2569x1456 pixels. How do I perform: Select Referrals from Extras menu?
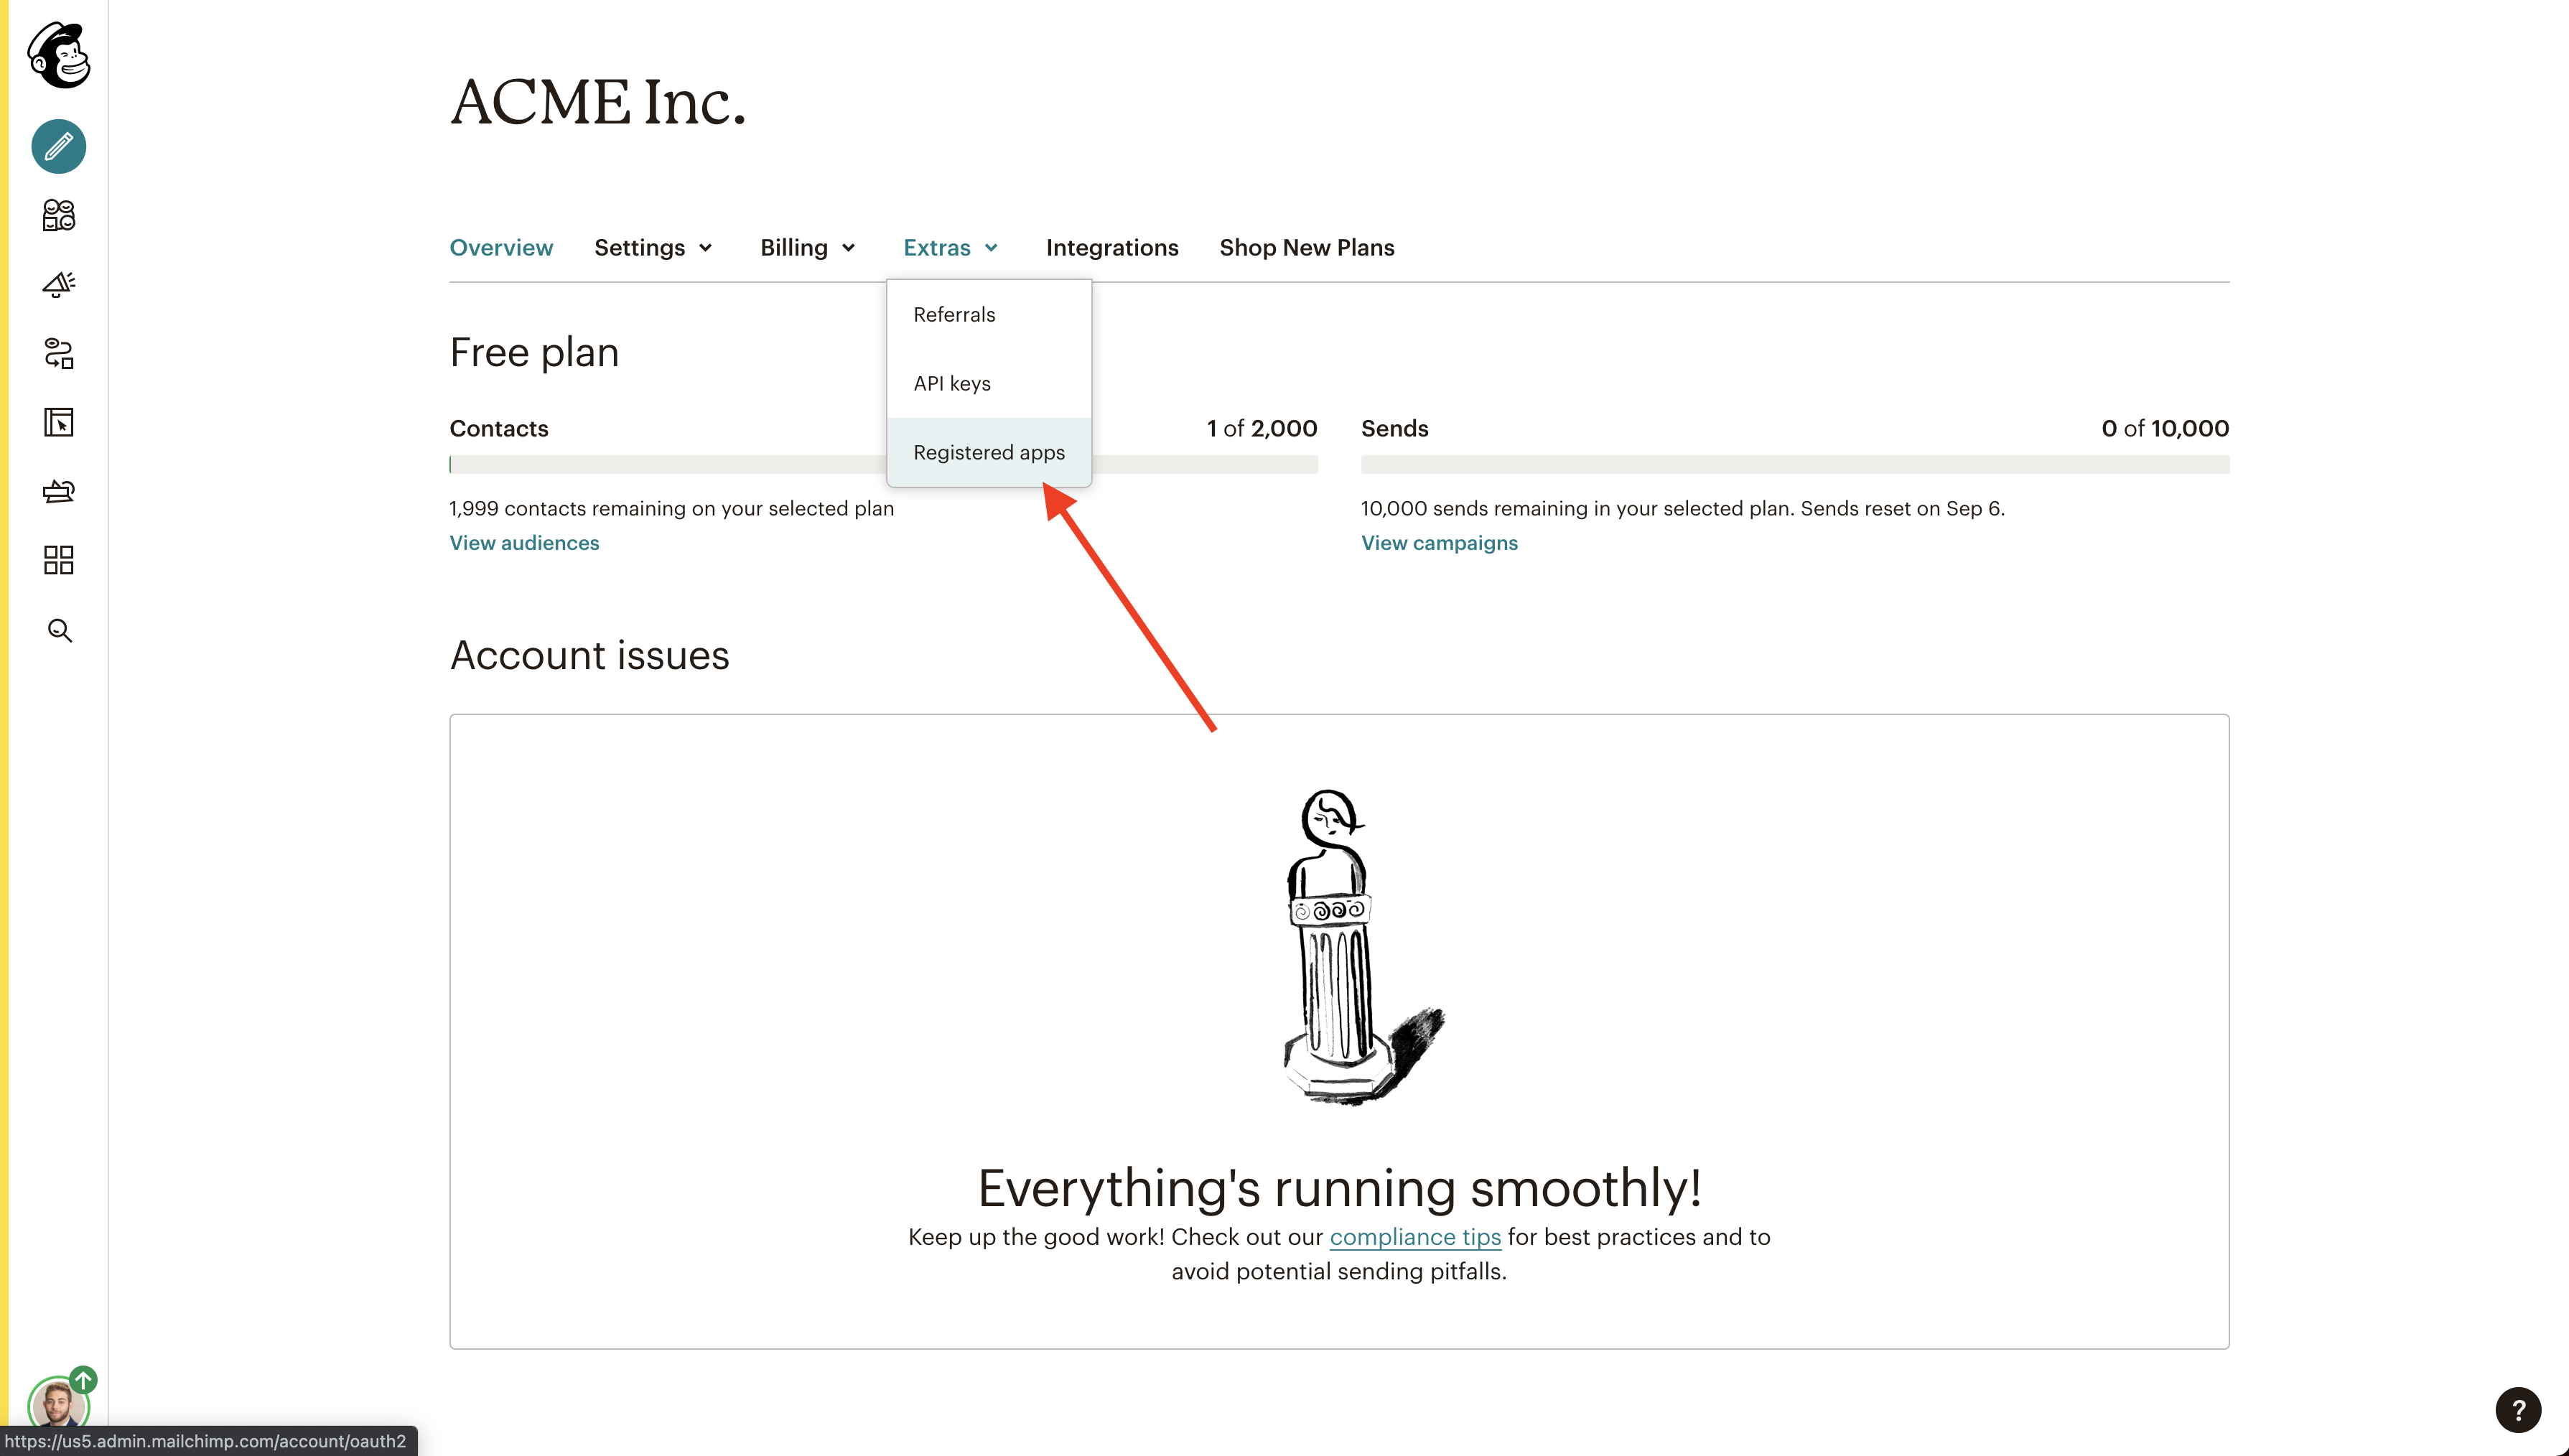[989, 315]
